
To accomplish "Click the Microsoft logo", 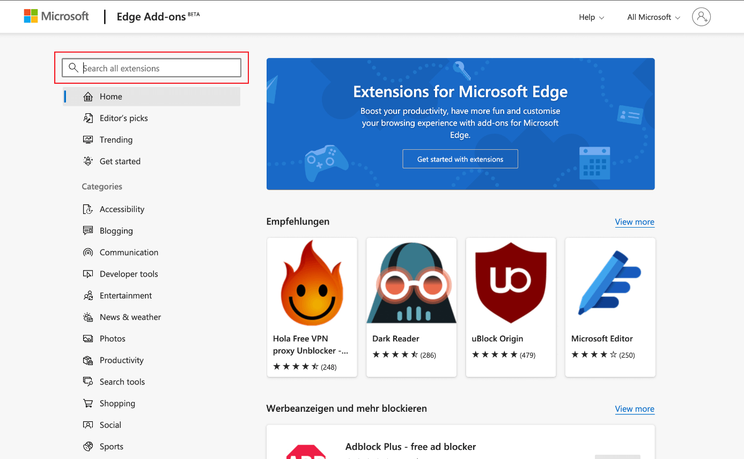I will pyautogui.click(x=56, y=16).
